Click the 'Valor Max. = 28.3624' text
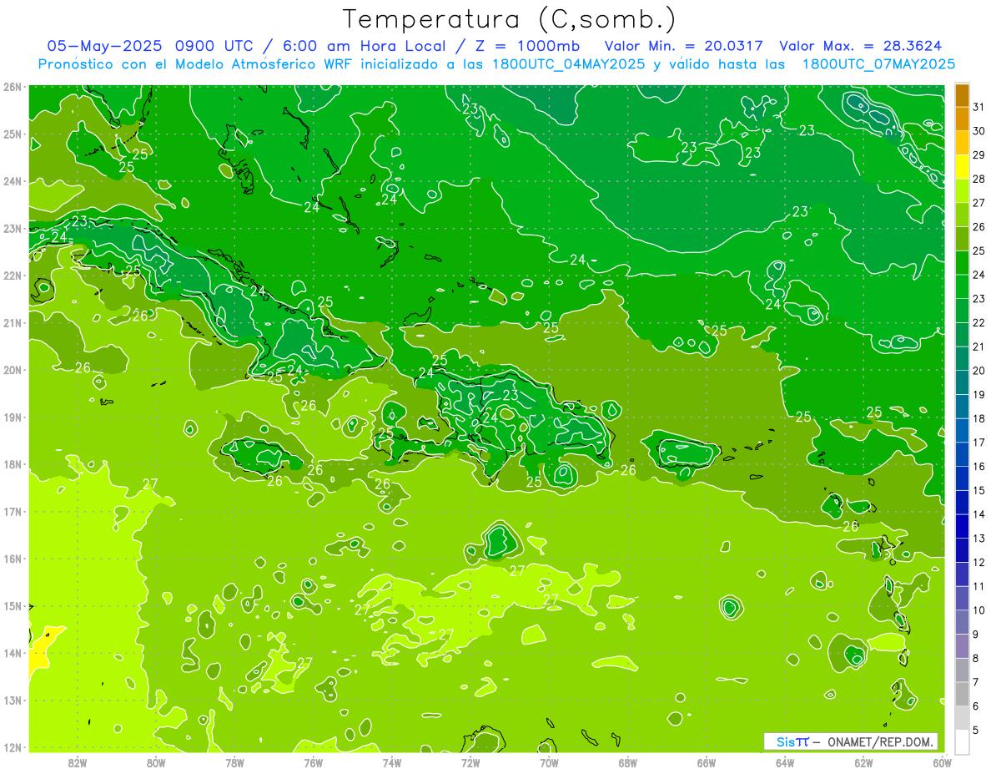This screenshot has height=774, width=1001. pyautogui.click(x=861, y=45)
